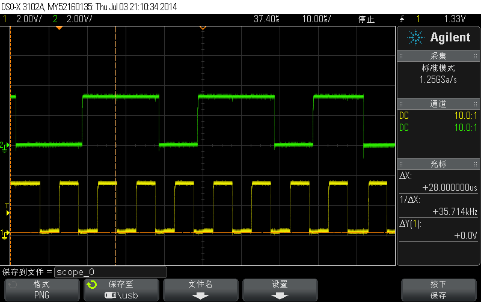Expand the Settings softkey menu

tap(280, 290)
